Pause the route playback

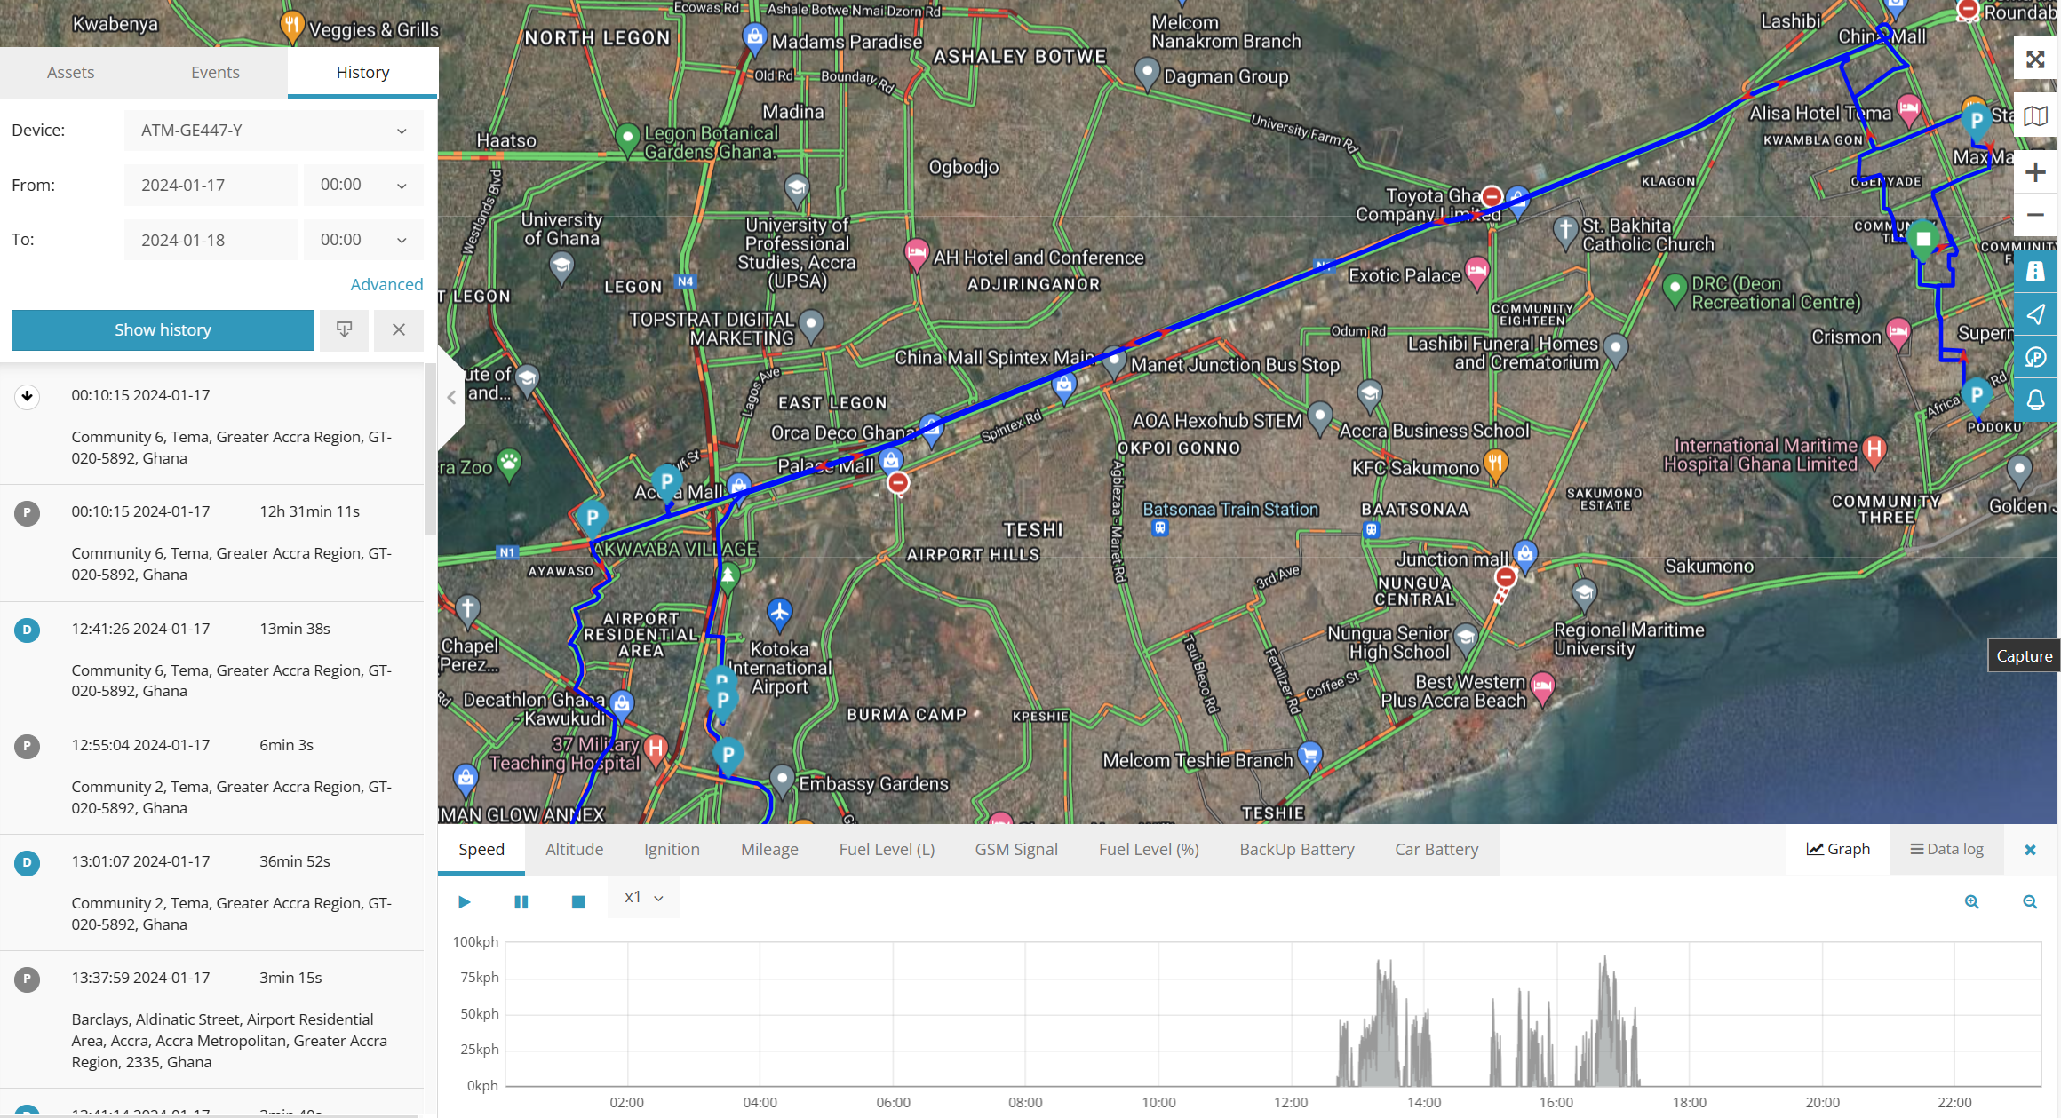(521, 902)
